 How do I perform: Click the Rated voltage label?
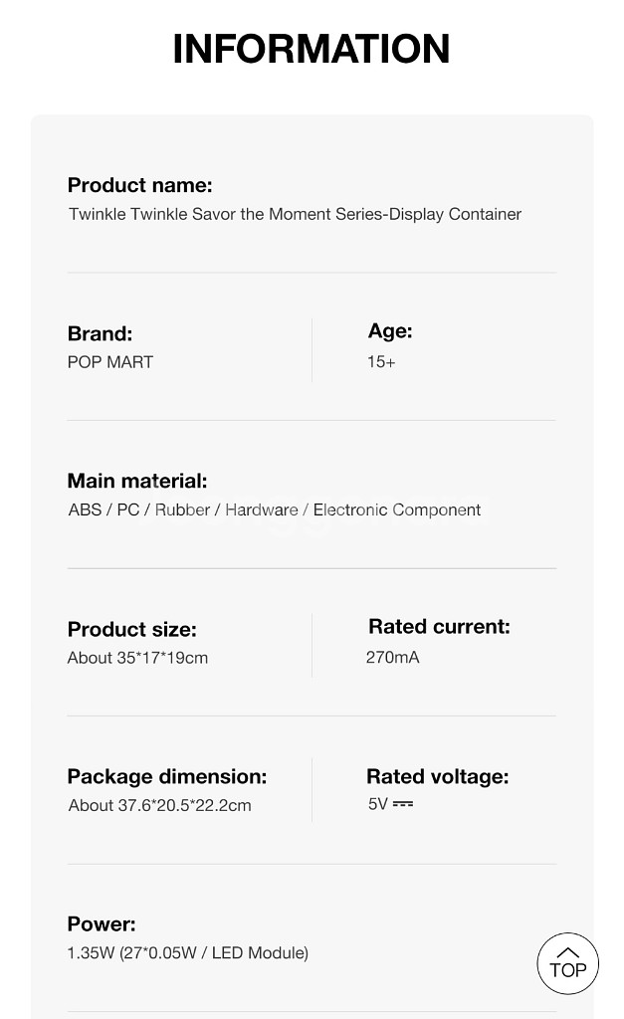[x=437, y=776]
